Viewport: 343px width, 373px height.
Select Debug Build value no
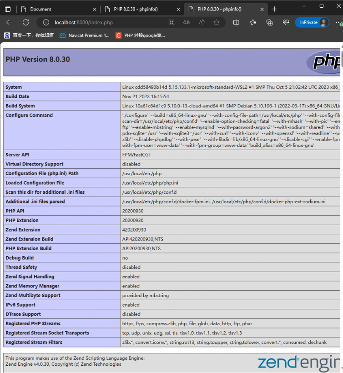[125, 258]
